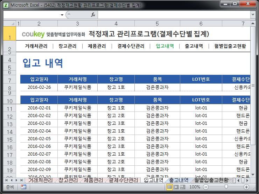Click zoom out minus button
The image size is (259, 194).
(206, 187)
